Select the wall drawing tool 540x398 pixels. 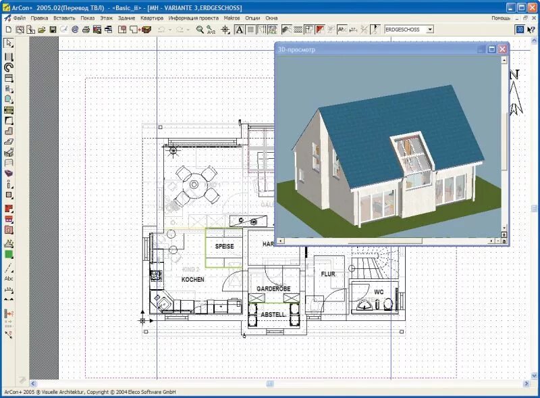(9, 57)
